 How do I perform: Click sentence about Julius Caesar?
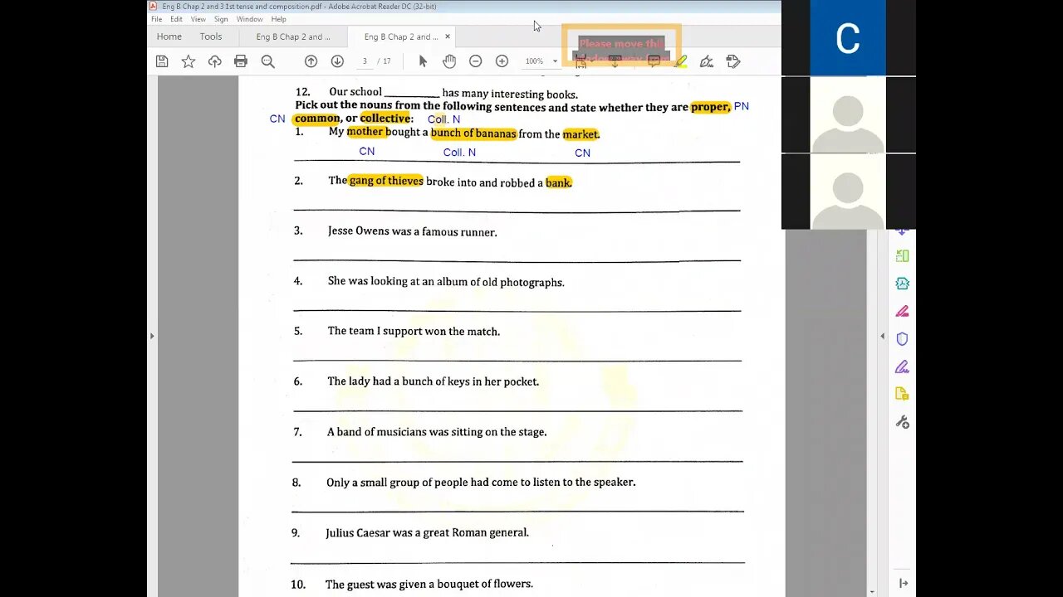tap(427, 532)
